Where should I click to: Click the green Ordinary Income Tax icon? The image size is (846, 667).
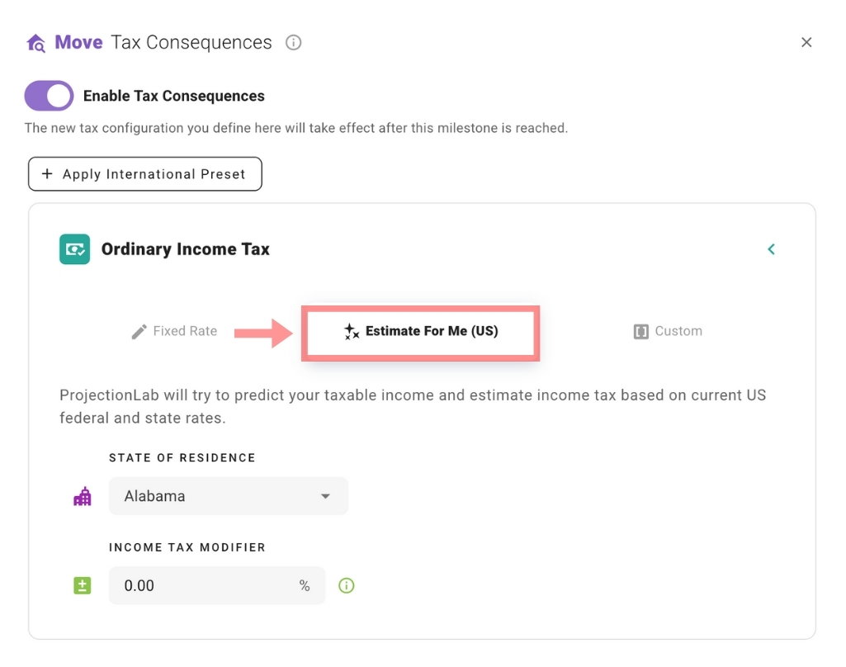click(x=74, y=249)
